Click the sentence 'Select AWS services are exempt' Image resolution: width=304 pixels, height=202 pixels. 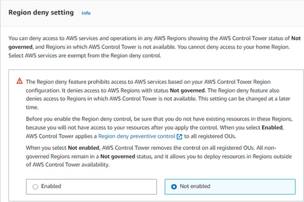pyautogui.click(x=85, y=56)
